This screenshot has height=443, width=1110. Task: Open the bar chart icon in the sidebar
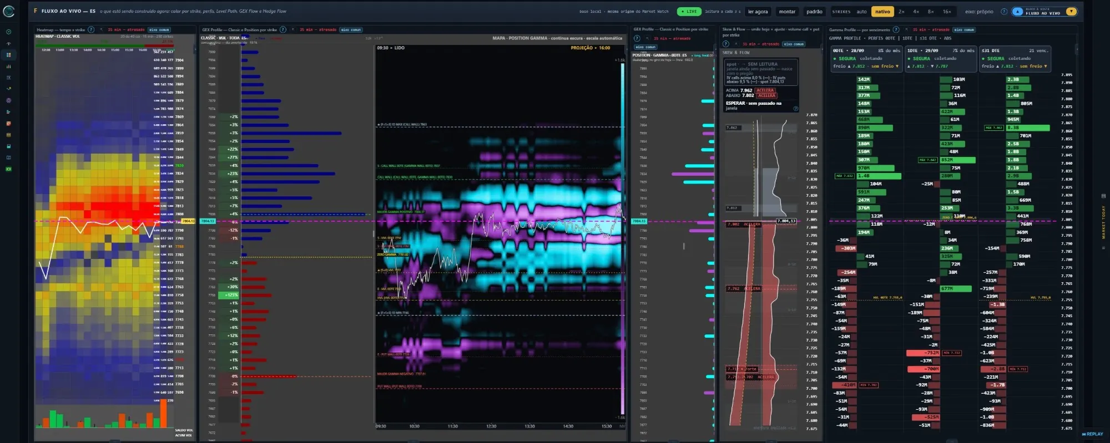[x=8, y=66]
